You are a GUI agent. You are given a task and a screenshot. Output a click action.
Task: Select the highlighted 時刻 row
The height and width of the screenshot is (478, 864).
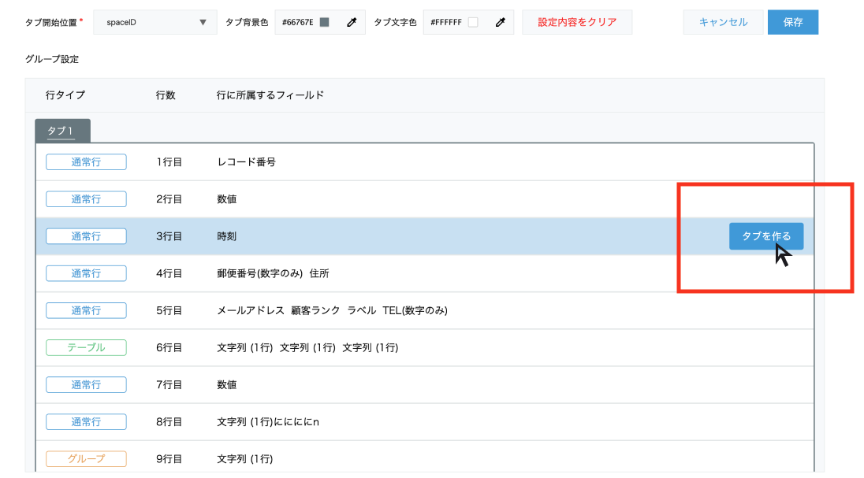[394, 235]
